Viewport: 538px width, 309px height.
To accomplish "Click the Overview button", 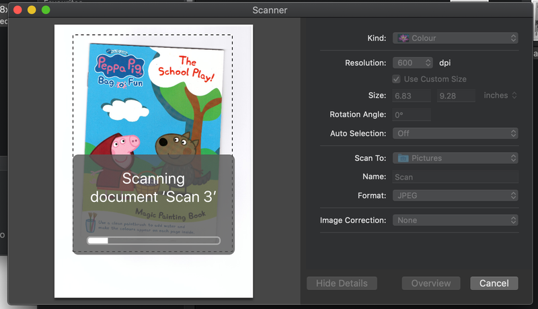I will (x=430, y=283).
